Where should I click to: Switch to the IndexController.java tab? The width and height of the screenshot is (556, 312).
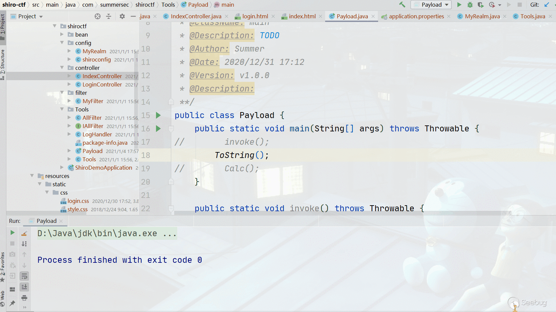196,16
